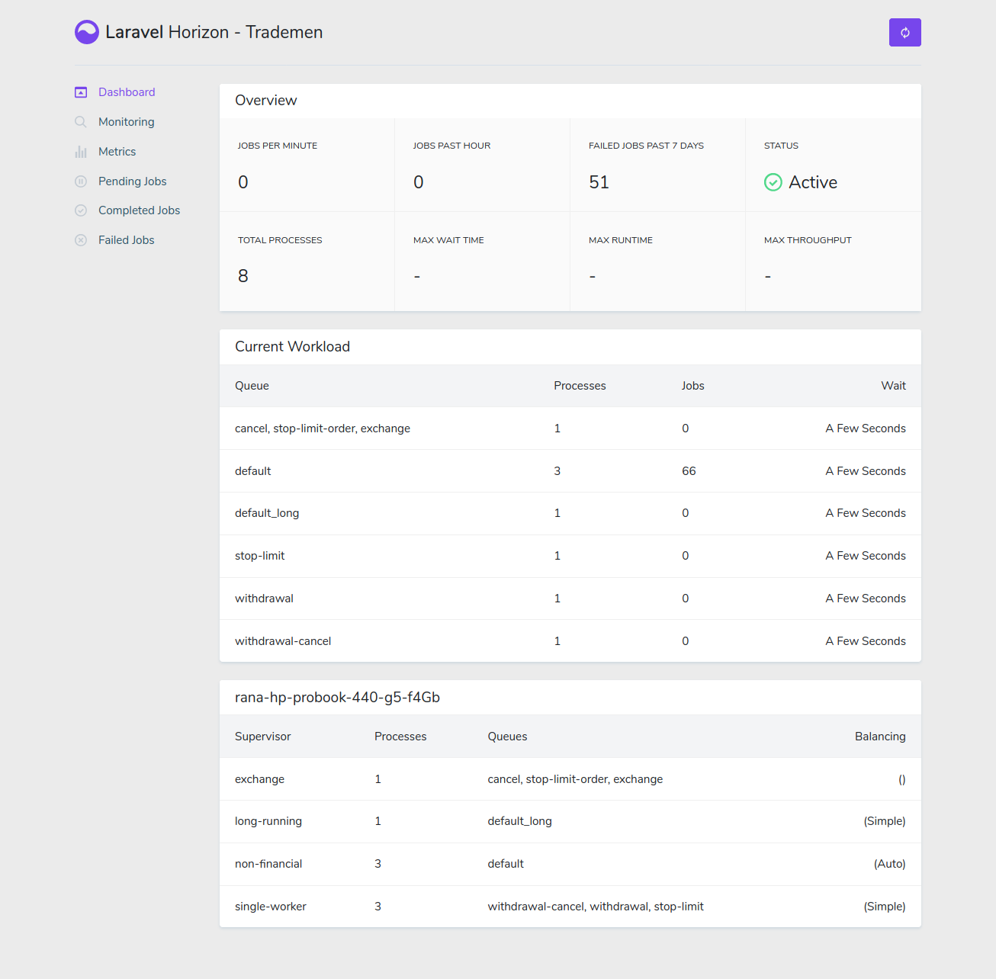The width and height of the screenshot is (996, 979).
Task: Click the Current Workload heading
Action: 293,347
